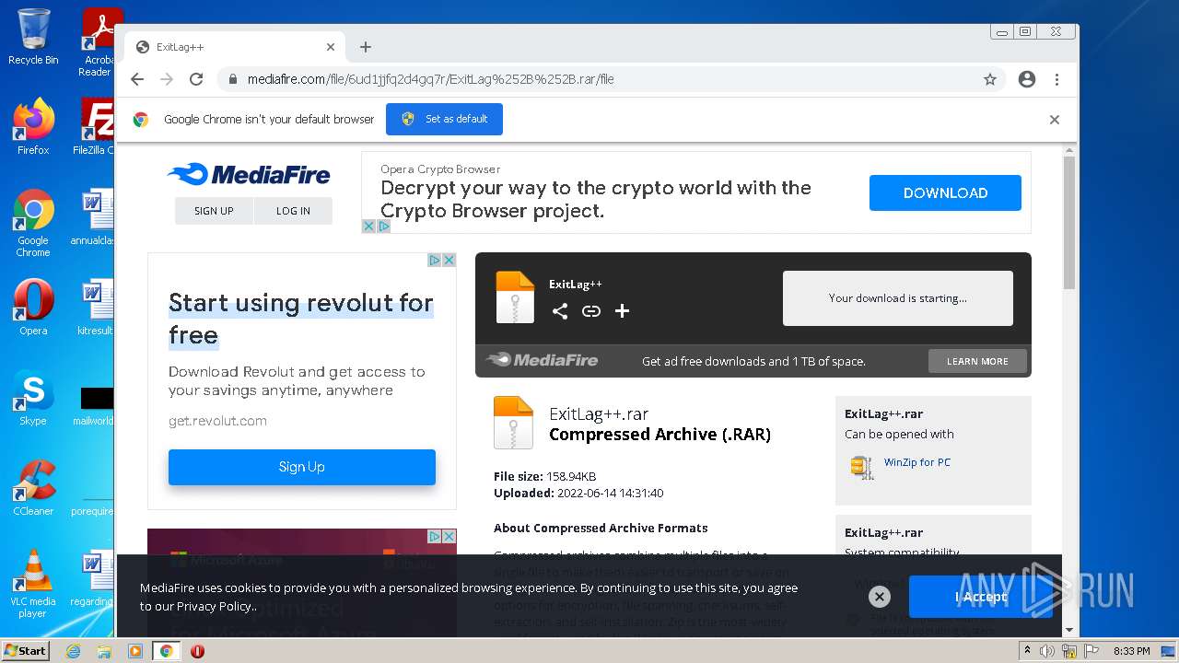Select the Opera desktop shortcut
The image size is (1179, 663).
(x=33, y=307)
